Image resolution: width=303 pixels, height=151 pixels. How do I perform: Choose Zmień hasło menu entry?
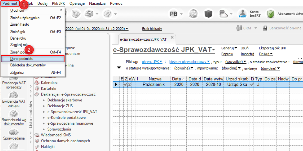coord(33,24)
